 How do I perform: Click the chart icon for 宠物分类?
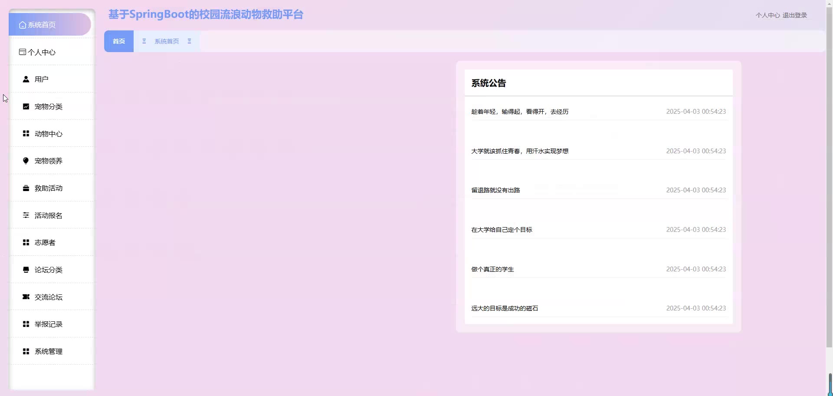point(26,106)
